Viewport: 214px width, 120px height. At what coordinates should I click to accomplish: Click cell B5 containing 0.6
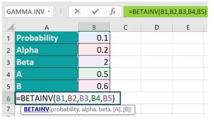tap(94, 86)
